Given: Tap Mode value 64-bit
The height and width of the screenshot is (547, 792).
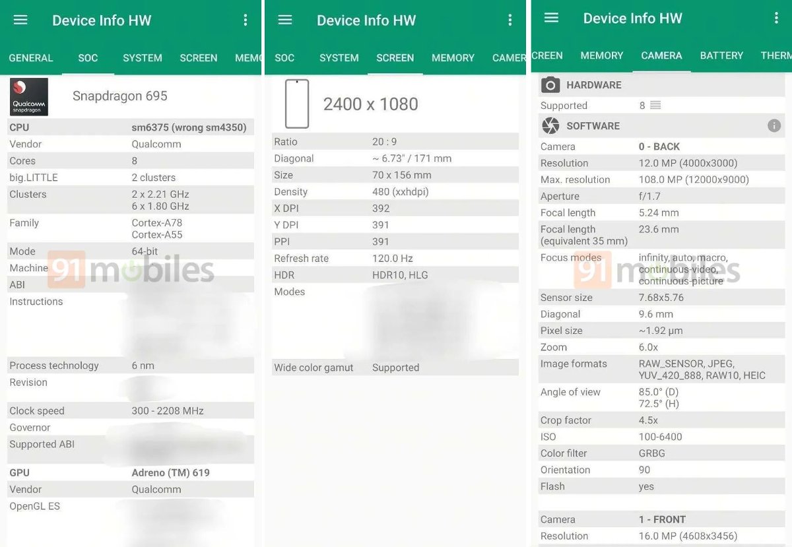Looking at the screenshot, I should click(x=146, y=251).
